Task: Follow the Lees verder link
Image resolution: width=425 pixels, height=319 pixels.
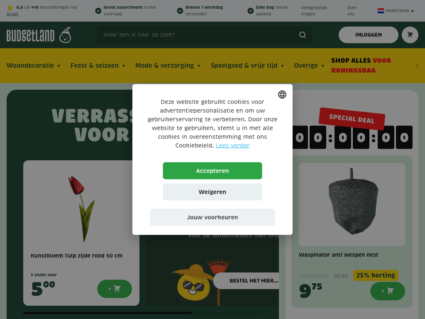Action: (232, 145)
